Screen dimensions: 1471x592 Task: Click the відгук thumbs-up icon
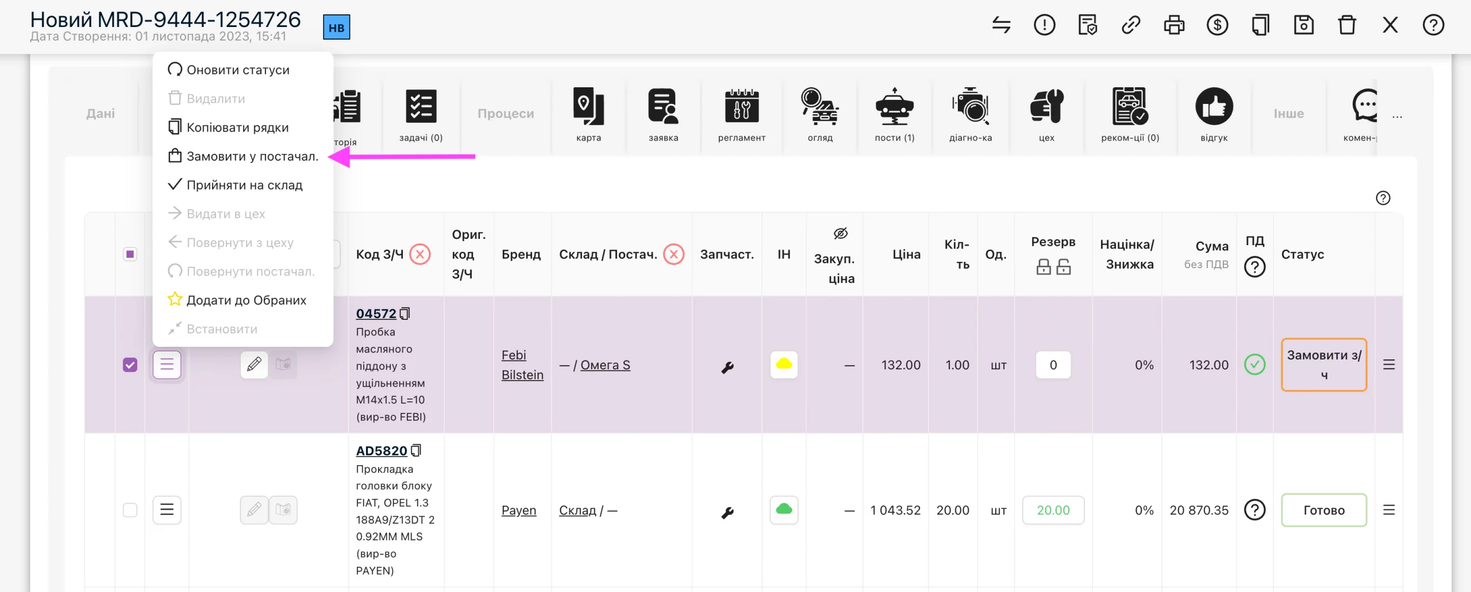[x=1214, y=106]
